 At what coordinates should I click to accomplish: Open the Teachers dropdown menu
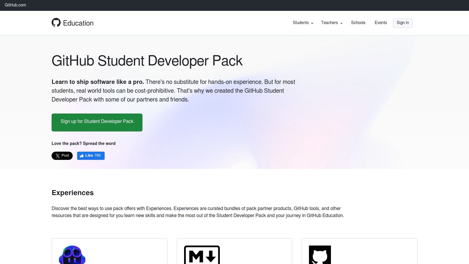pos(329,23)
